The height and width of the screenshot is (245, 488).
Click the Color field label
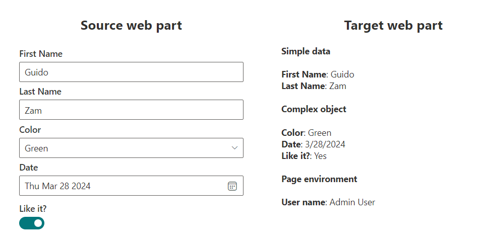30,130
